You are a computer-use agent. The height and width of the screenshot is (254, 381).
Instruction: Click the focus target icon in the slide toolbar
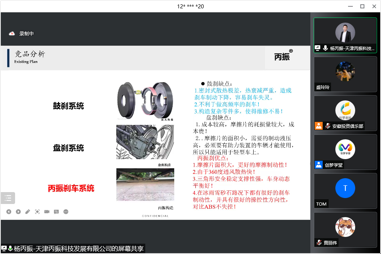point(37,212)
